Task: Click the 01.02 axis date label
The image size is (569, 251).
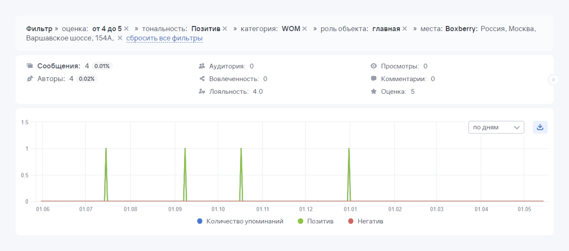Action: click(x=395, y=209)
